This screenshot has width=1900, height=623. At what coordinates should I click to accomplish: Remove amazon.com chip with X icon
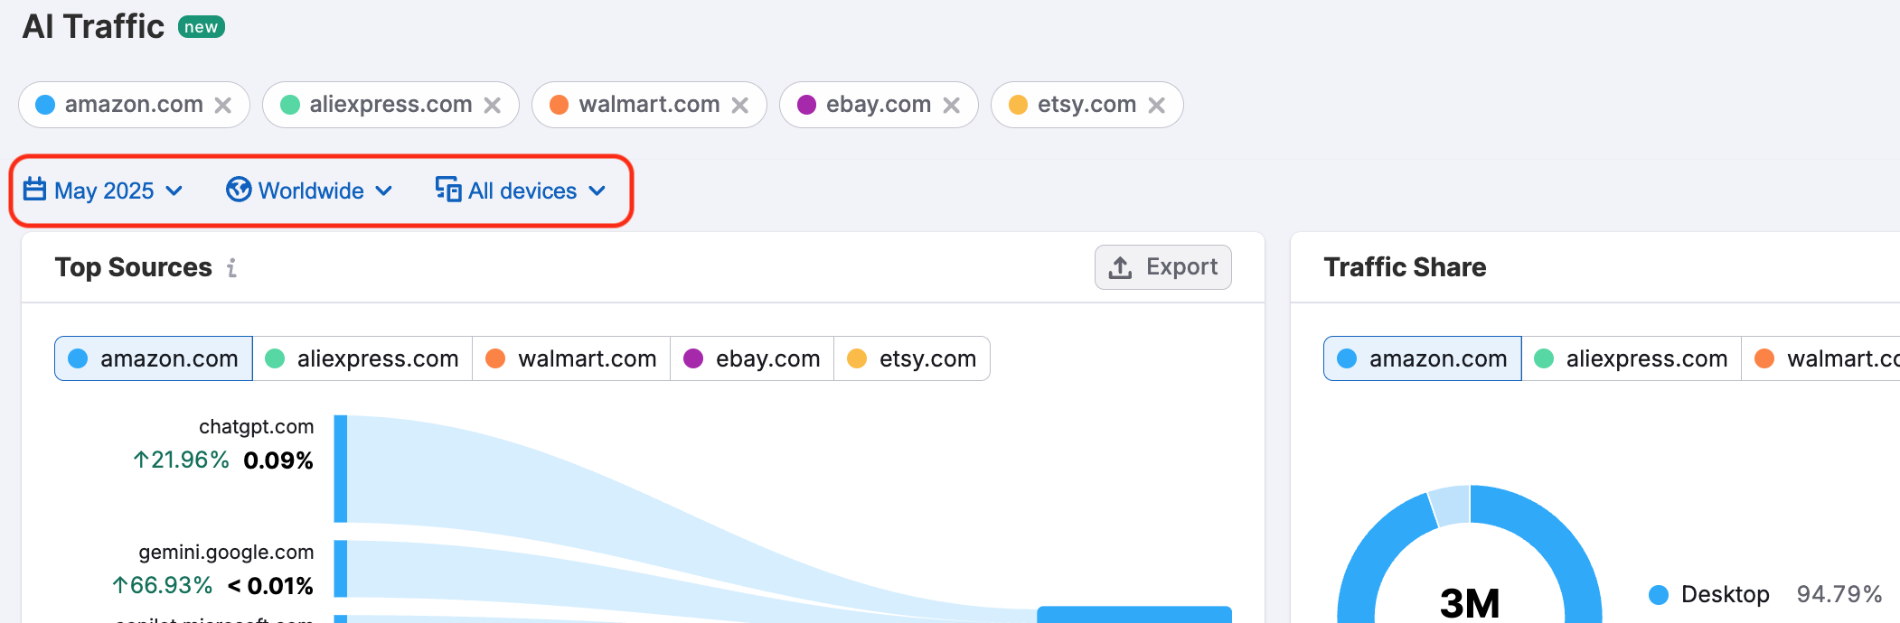222,106
